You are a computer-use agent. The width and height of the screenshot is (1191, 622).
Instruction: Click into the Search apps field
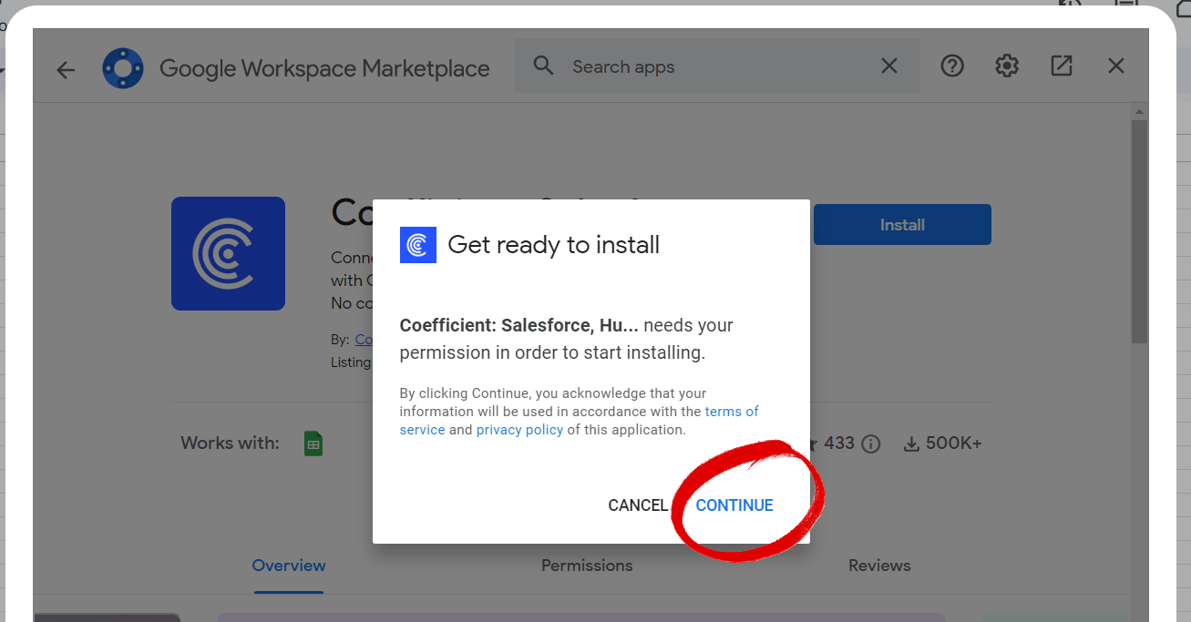point(711,66)
